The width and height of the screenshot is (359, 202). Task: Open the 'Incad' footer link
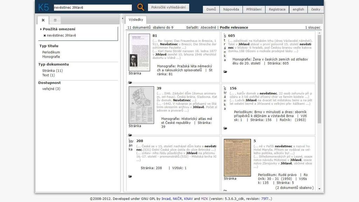[x=166, y=199]
